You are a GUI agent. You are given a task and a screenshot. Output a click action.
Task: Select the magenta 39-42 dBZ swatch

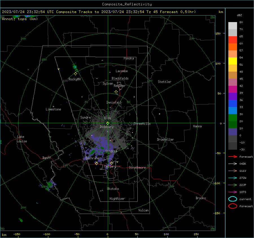pos(233,89)
